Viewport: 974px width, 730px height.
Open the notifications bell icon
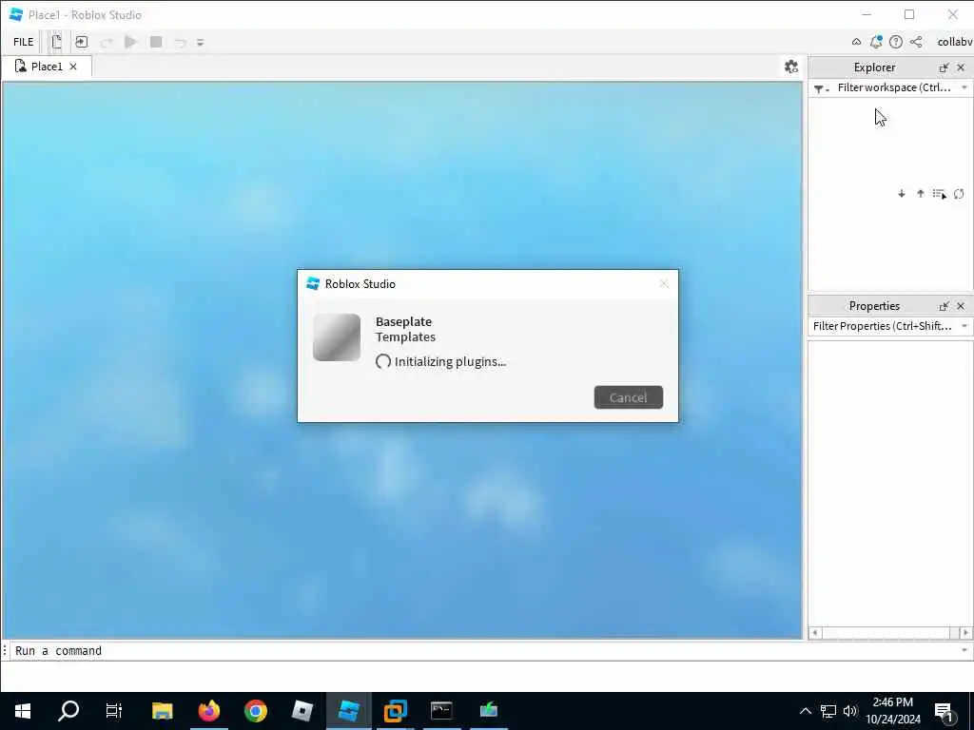coord(876,42)
